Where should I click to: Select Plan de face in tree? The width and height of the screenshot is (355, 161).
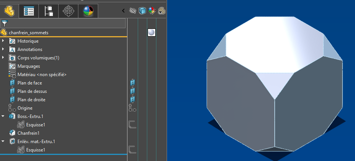tap(30, 83)
